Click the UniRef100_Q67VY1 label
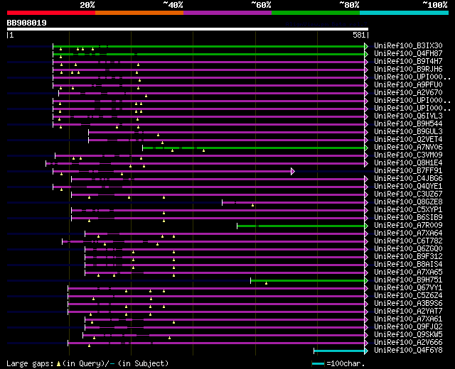This screenshot has width=455, height=369. click(408, 288)
